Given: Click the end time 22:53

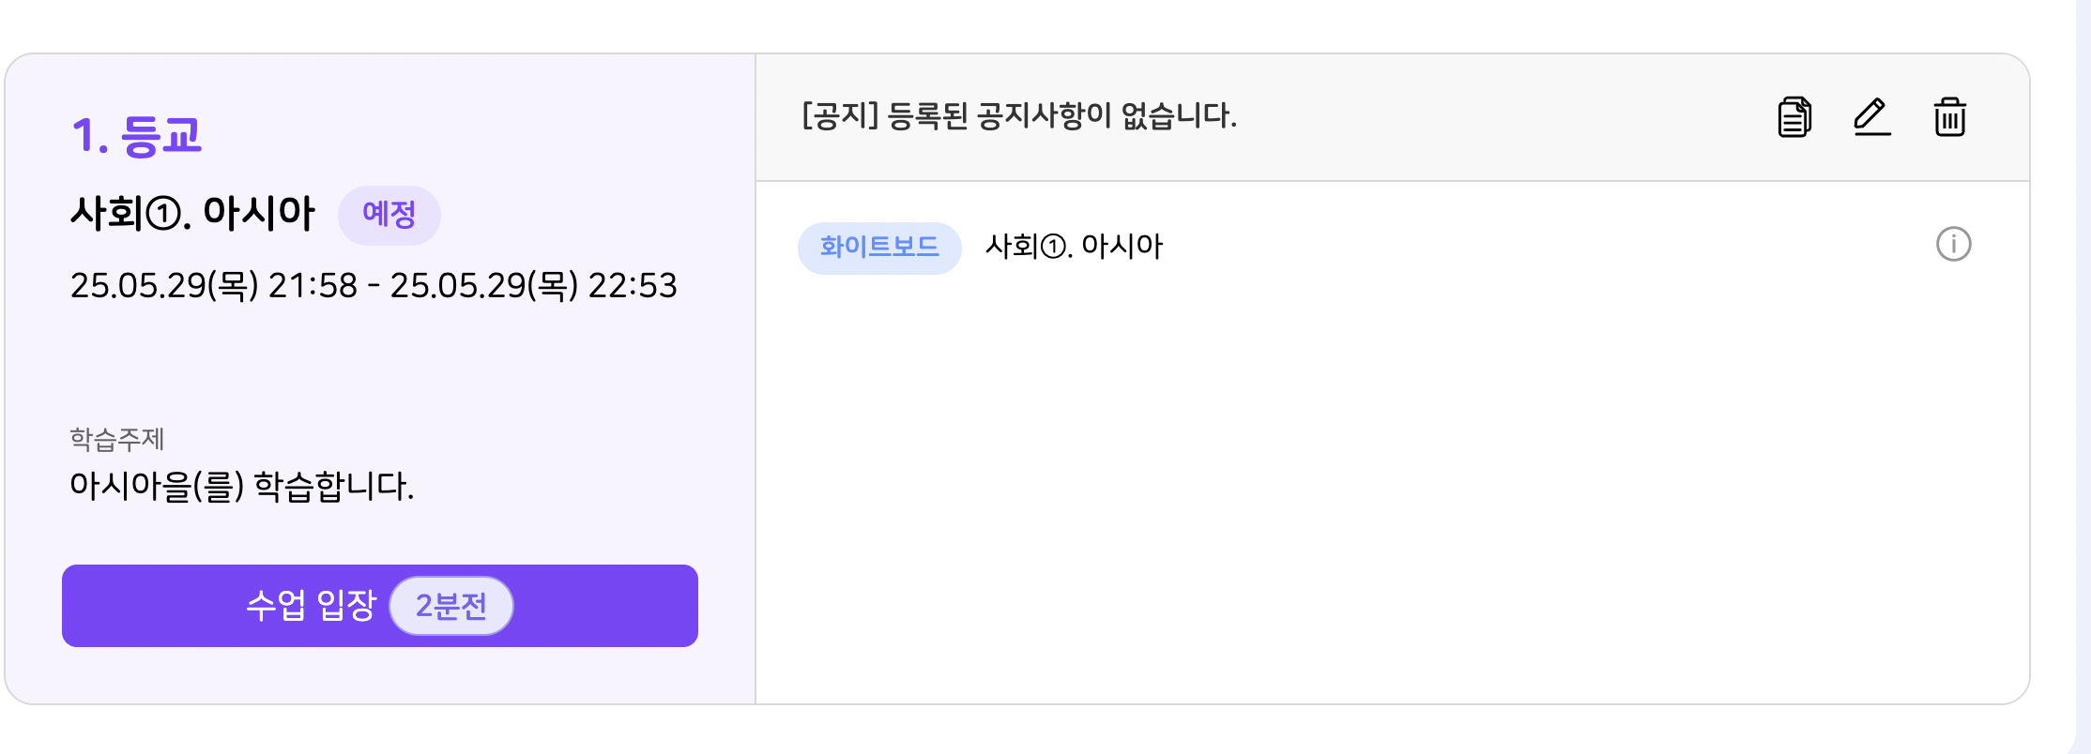Looking at the screenshot, I should pos(632,285).
